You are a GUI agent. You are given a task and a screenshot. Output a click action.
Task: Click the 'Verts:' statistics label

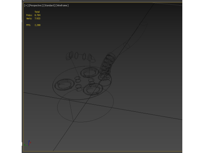point(29,18)
